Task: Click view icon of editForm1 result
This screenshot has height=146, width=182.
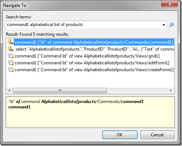Action: [x=11, y=63]
